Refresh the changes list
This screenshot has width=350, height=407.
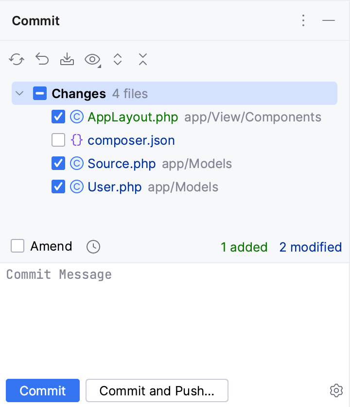click(17, 59)
